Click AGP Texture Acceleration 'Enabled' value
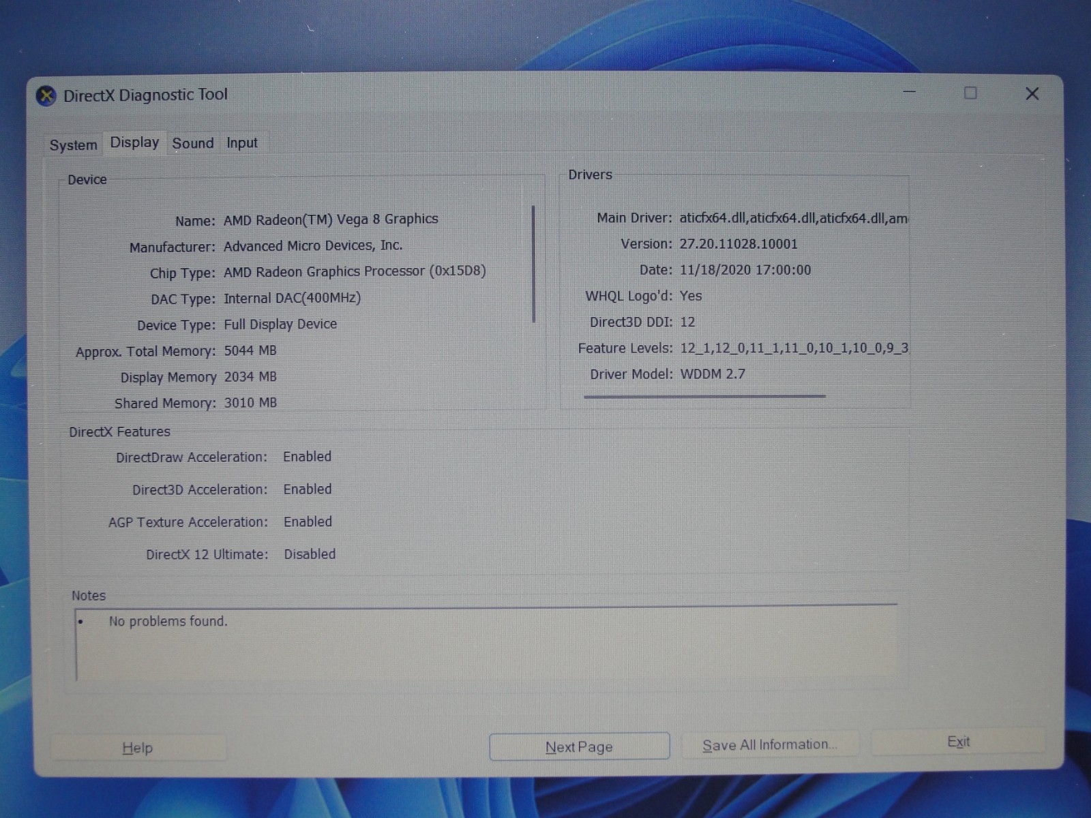1091x818 pixels. pos(308,522)
